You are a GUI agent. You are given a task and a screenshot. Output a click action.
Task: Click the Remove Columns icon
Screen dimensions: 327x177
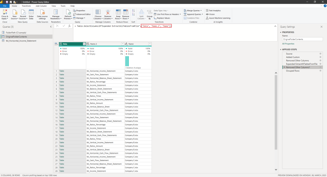pyautogui.click(x=108, y=12)
